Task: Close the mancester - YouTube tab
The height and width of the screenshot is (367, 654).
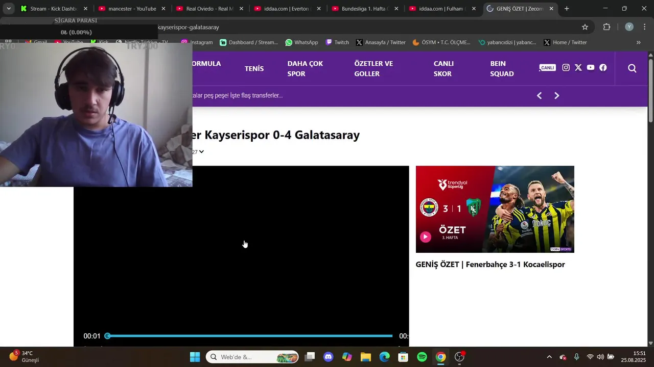Action: pyautogui.click(x=163, y=9)
